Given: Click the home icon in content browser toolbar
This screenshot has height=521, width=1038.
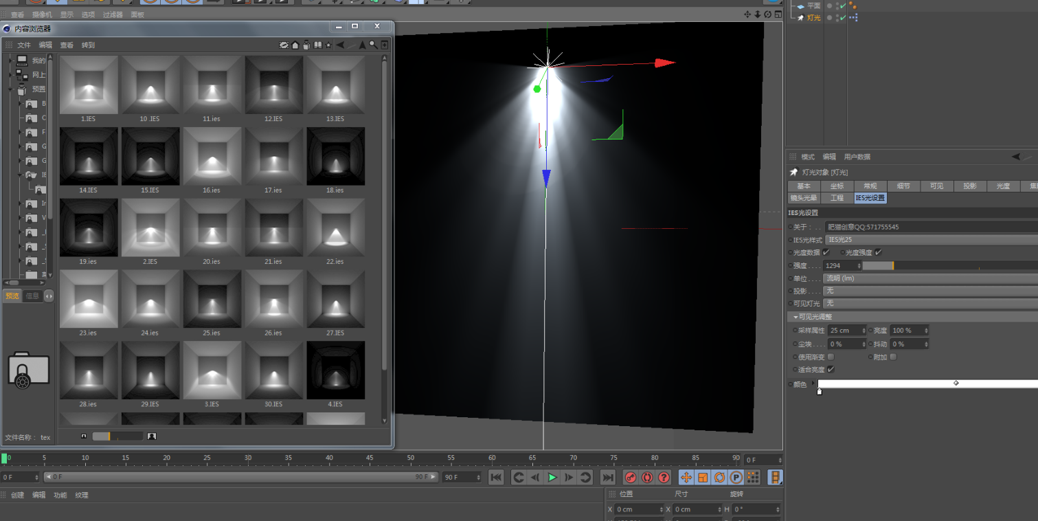Looking at the screenshot, I should pyautogui.click(x=295, y=45).
